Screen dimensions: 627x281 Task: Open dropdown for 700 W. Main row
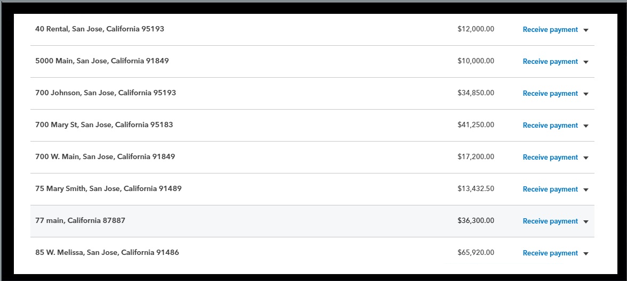pos(585,158)
